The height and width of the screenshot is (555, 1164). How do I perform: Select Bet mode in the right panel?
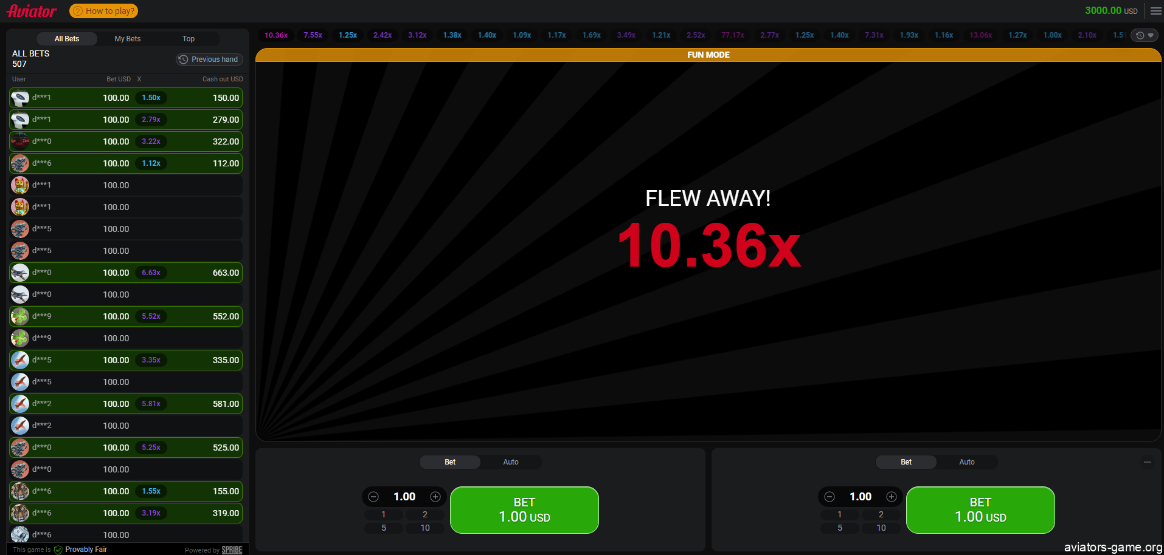[906, 462]
